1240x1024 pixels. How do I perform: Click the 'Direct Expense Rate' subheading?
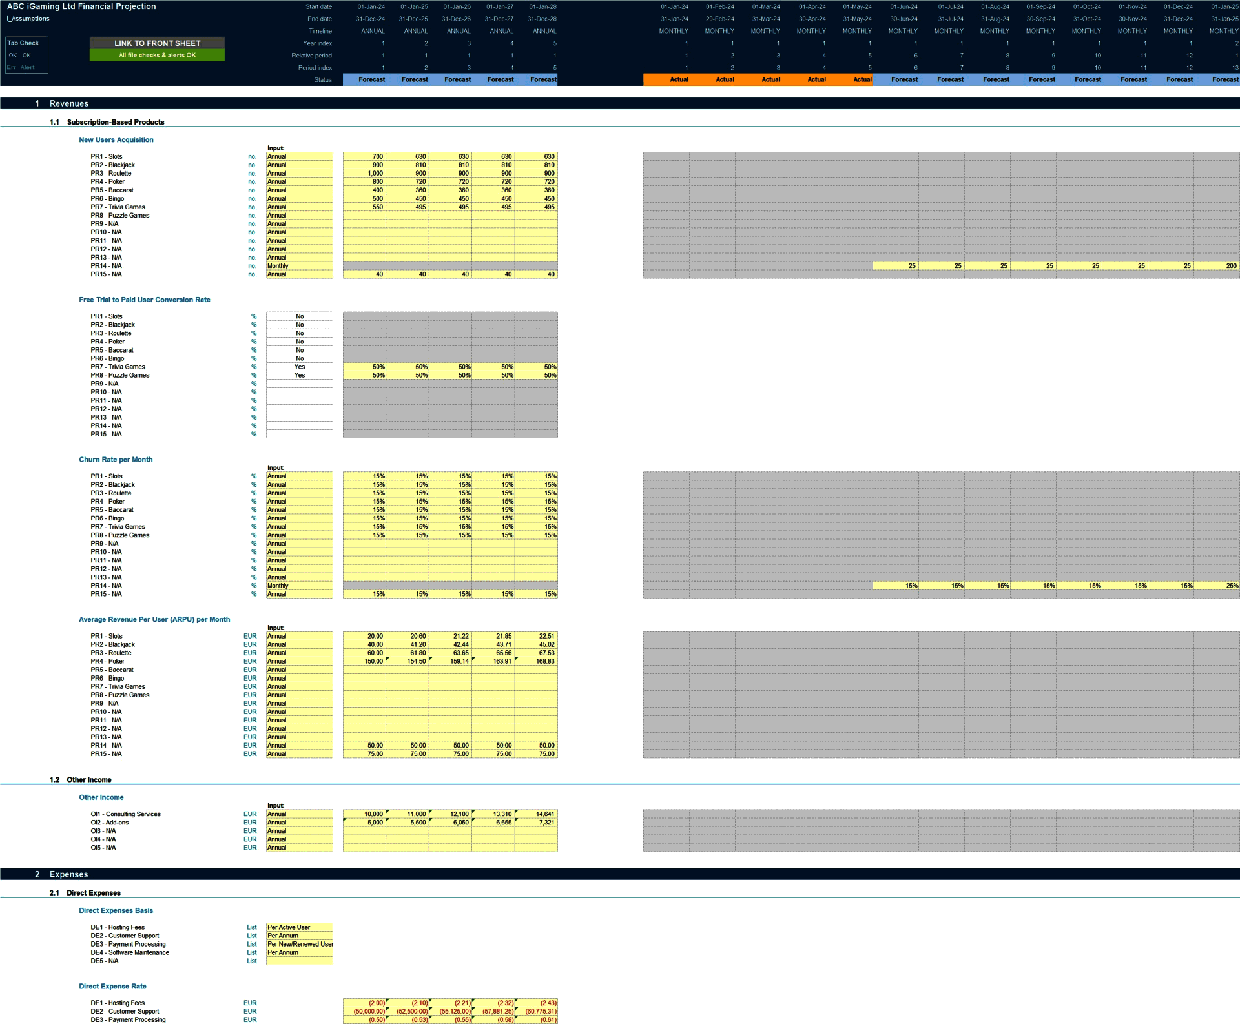[112, 986]
